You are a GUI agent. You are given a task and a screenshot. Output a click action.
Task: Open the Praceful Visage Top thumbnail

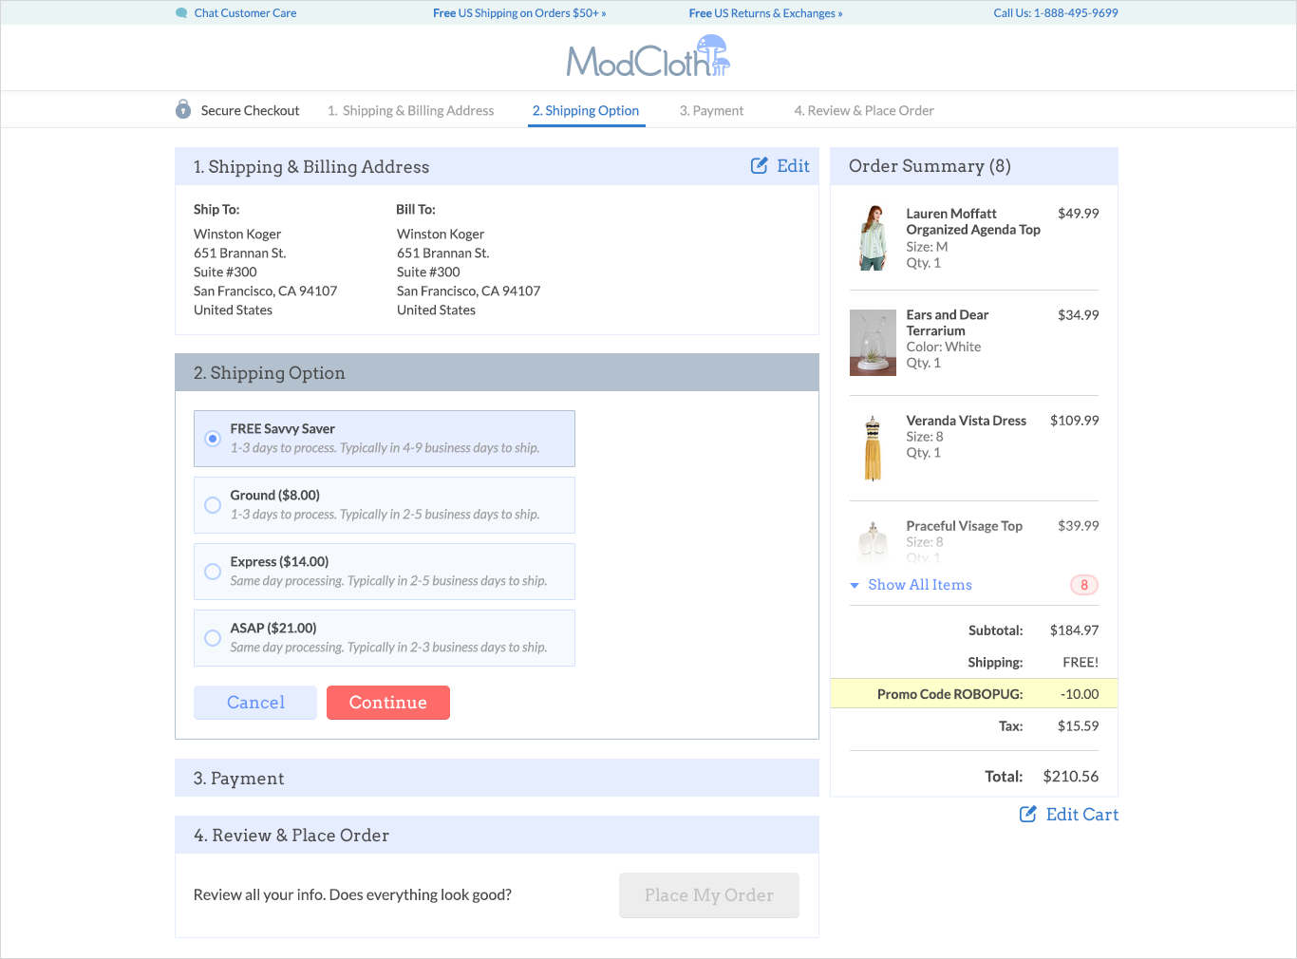[873, 542]
